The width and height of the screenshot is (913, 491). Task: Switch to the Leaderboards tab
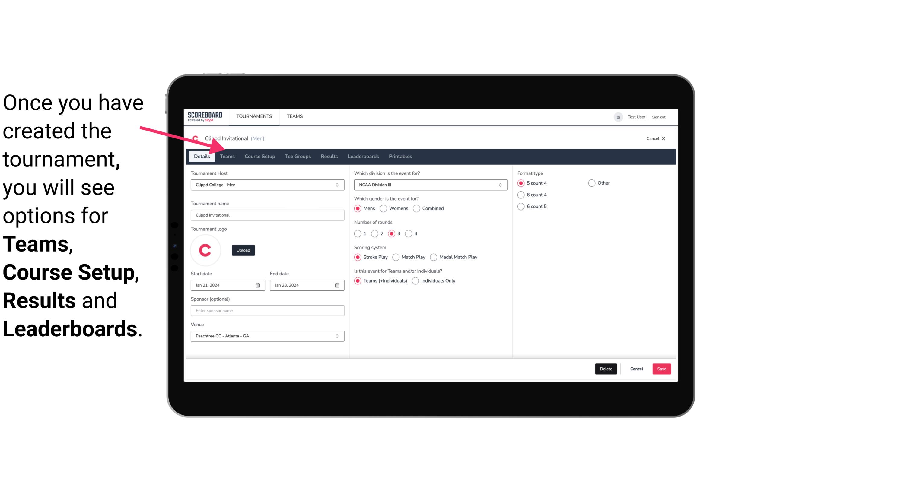363,156
